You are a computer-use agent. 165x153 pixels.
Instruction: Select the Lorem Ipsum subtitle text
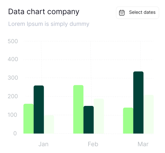coord(49,24)
